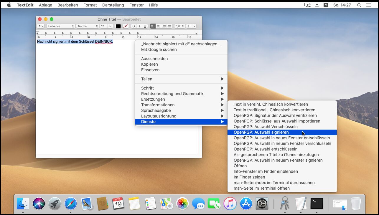Open Keychain Access in the Dock
Viewport: 379px width, 215px height.
285,204
